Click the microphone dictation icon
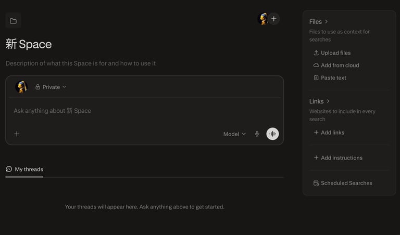Viewport: 400px width, 235px height. tap(257, 134)
